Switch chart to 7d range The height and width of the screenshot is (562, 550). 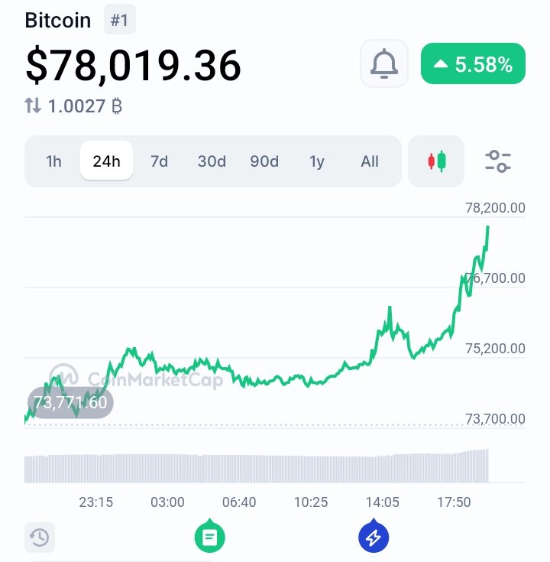click(159, 161)
